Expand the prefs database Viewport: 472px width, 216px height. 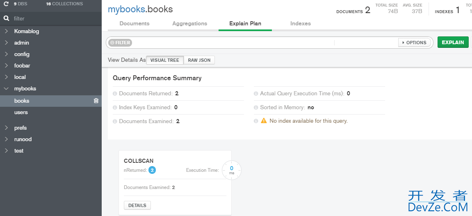coord(6,128)
